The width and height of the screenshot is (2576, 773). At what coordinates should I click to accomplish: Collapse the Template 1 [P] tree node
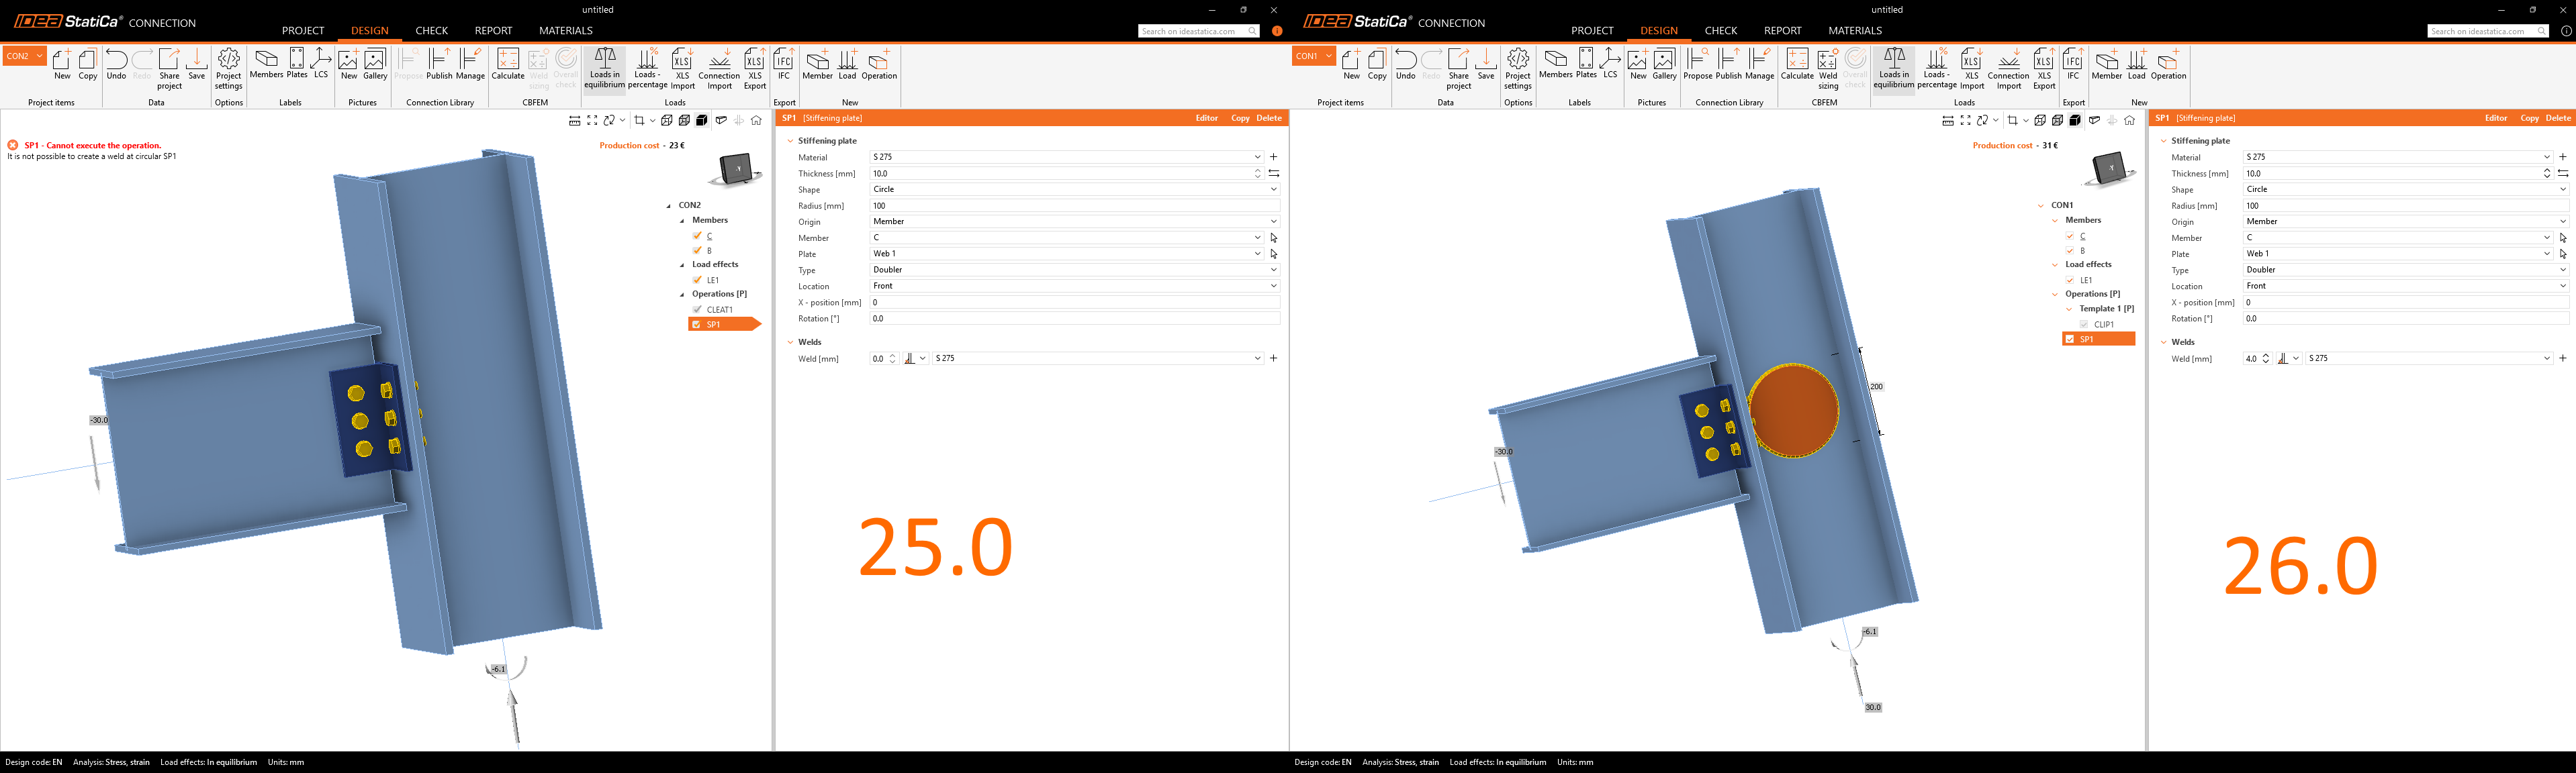tap(2069, 309)
